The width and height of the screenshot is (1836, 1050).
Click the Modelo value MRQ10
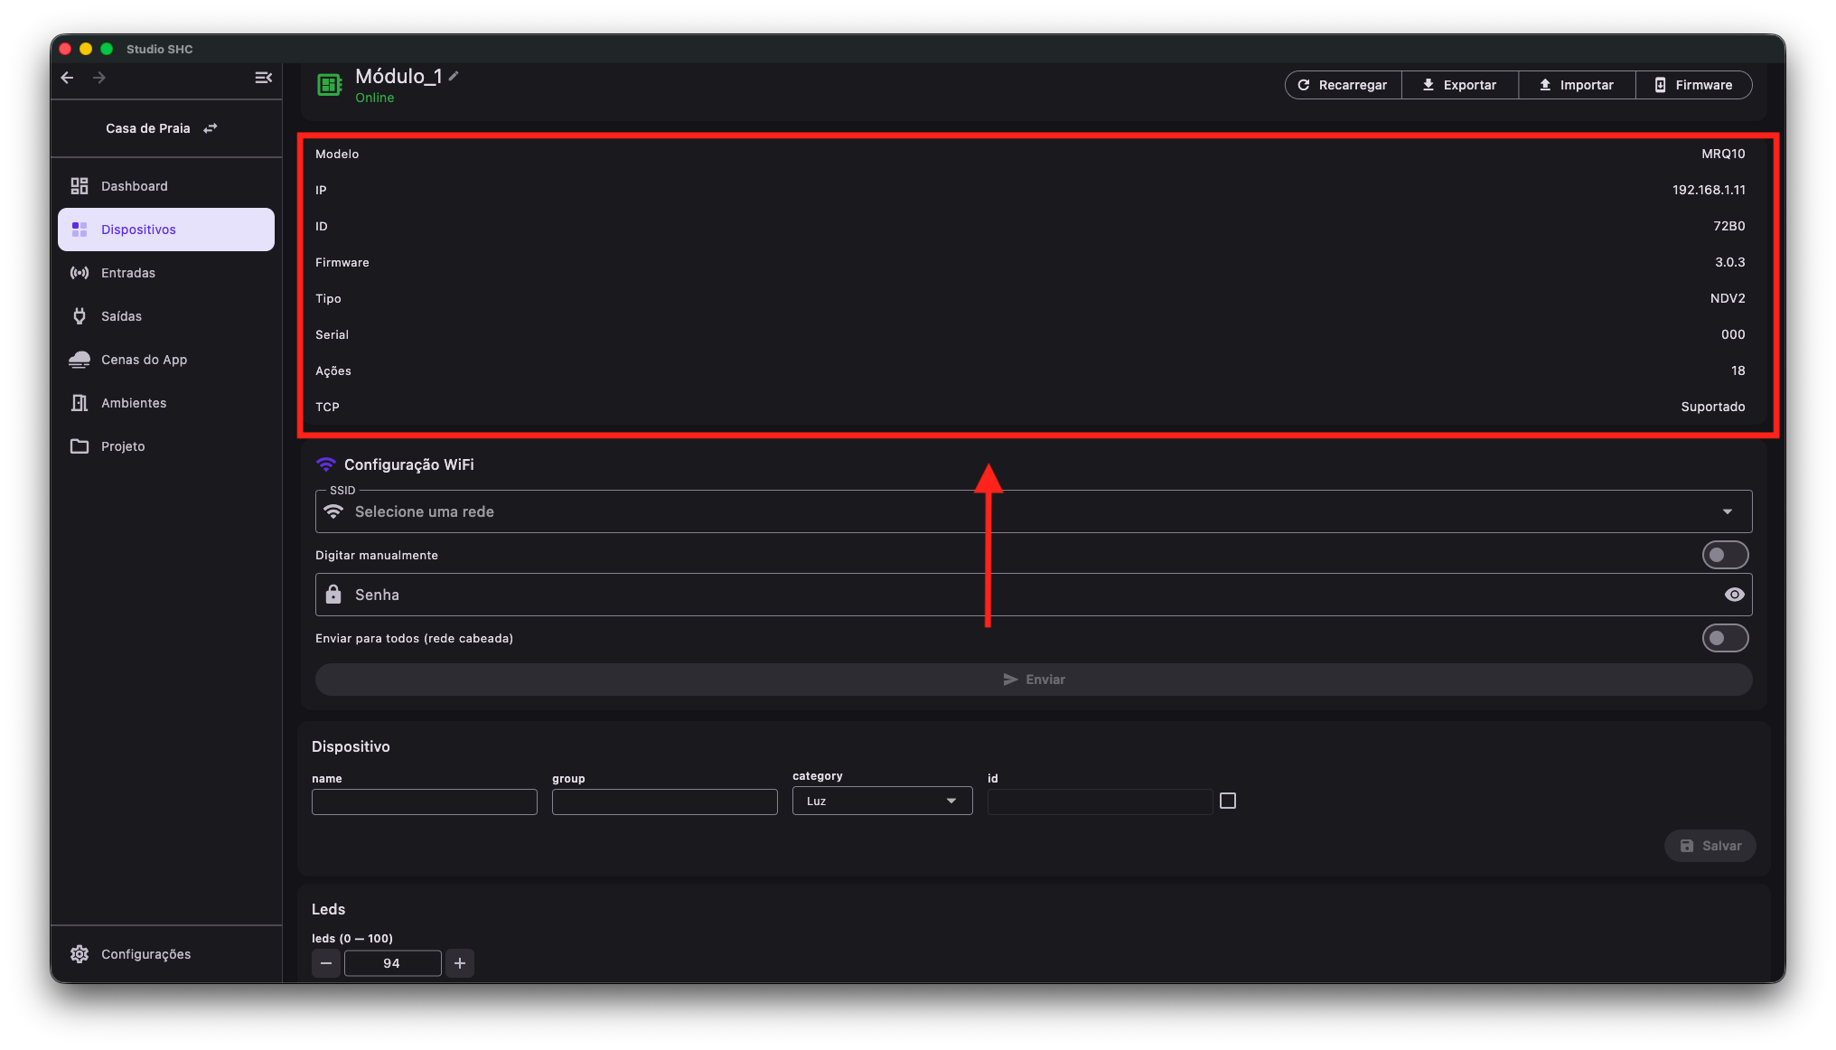click(1723, 154)
